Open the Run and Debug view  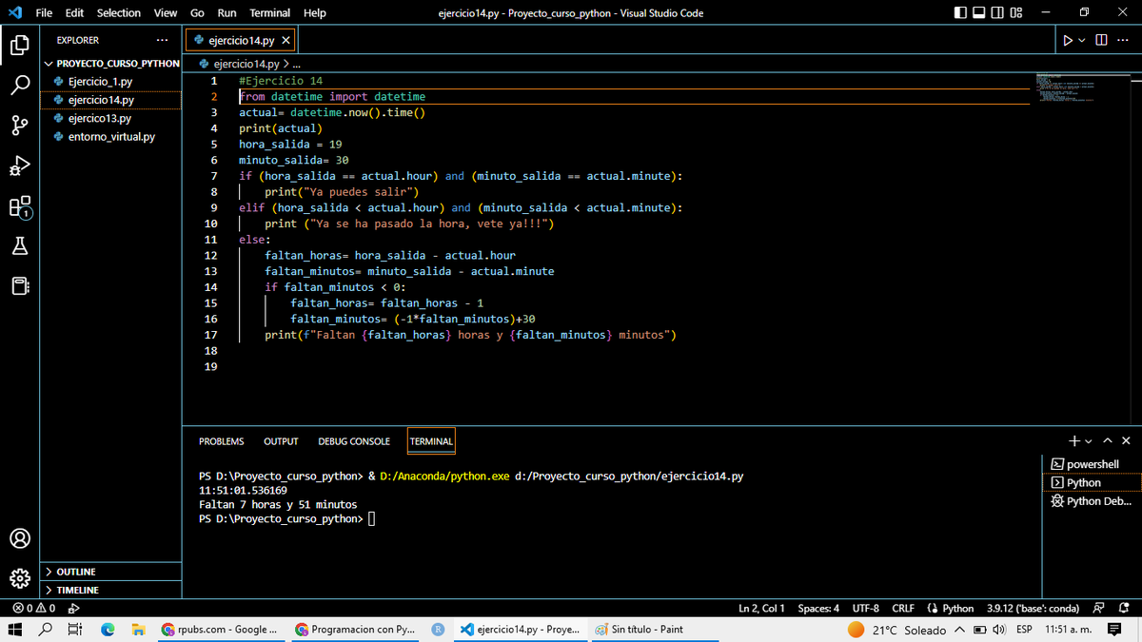20,165
